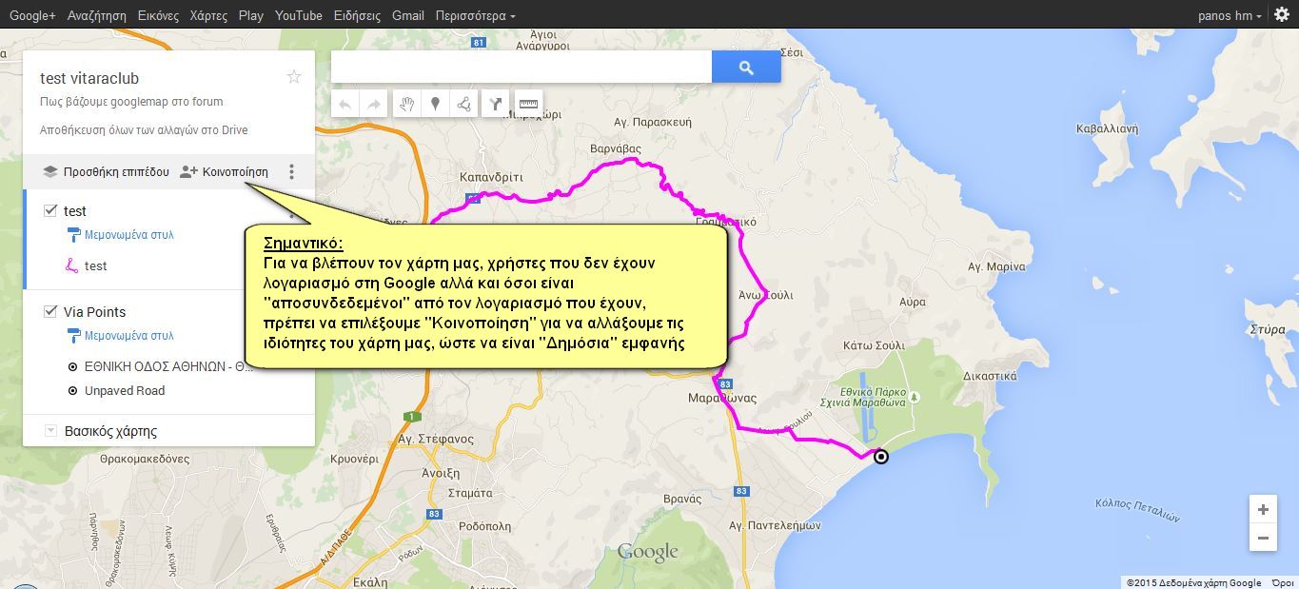This screenshot has height=589, width=1299.
Task: Click the pink route line icon in test layer
Action: 71,266
